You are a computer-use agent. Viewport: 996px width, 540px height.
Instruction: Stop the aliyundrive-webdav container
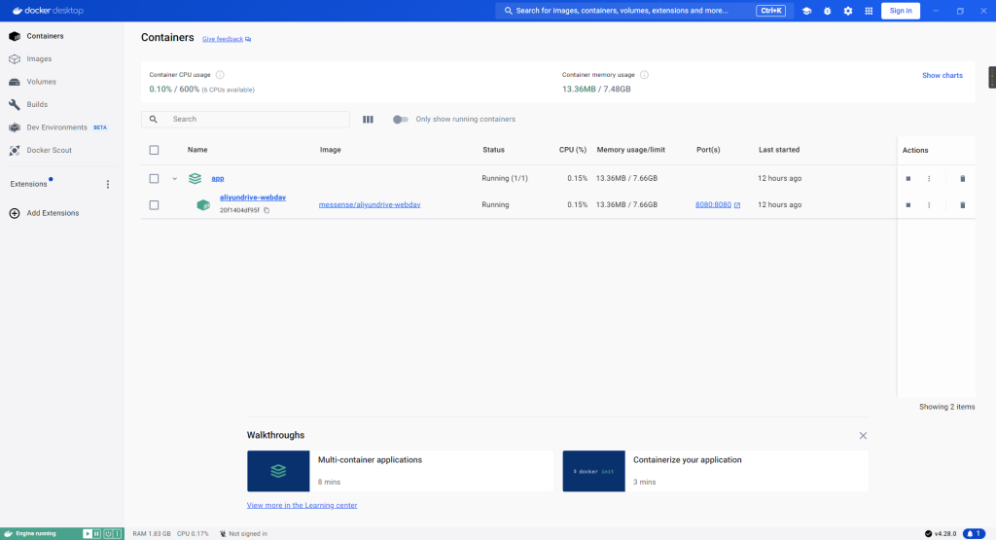click(x=908, y=205)
